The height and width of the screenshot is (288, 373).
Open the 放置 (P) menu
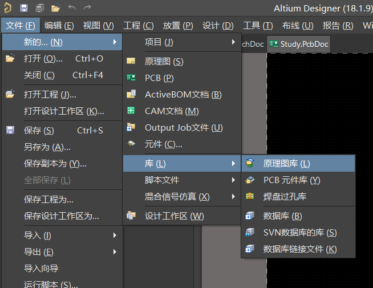point(178,26)
